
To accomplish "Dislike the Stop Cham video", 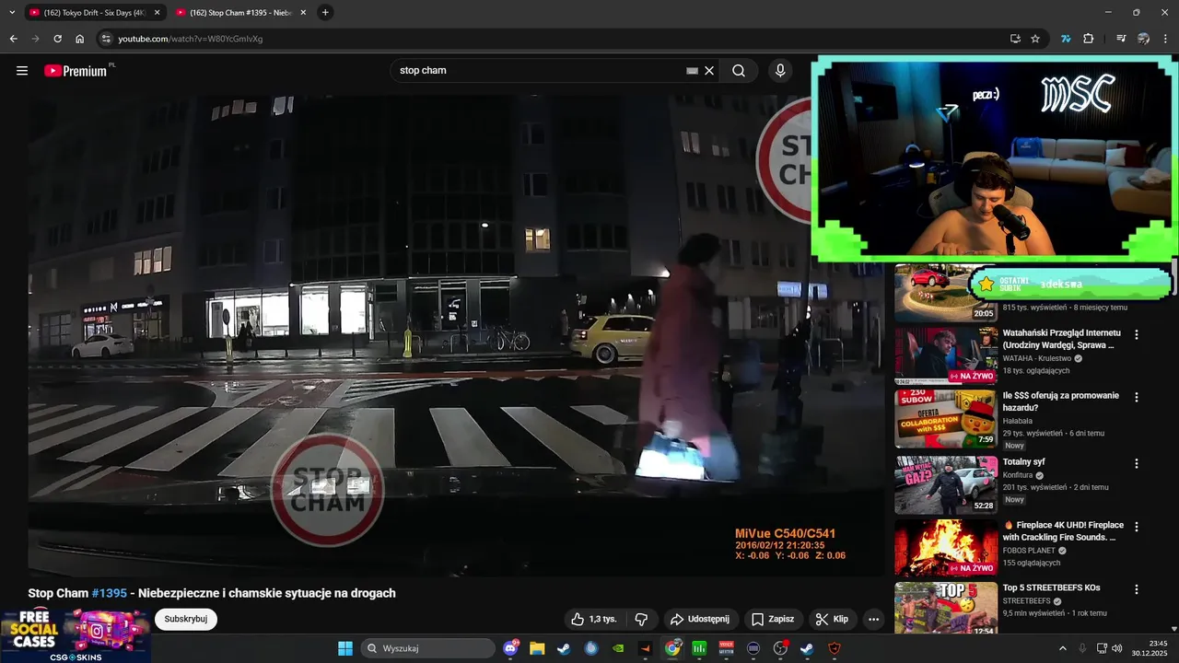I will tap(642, 619).
